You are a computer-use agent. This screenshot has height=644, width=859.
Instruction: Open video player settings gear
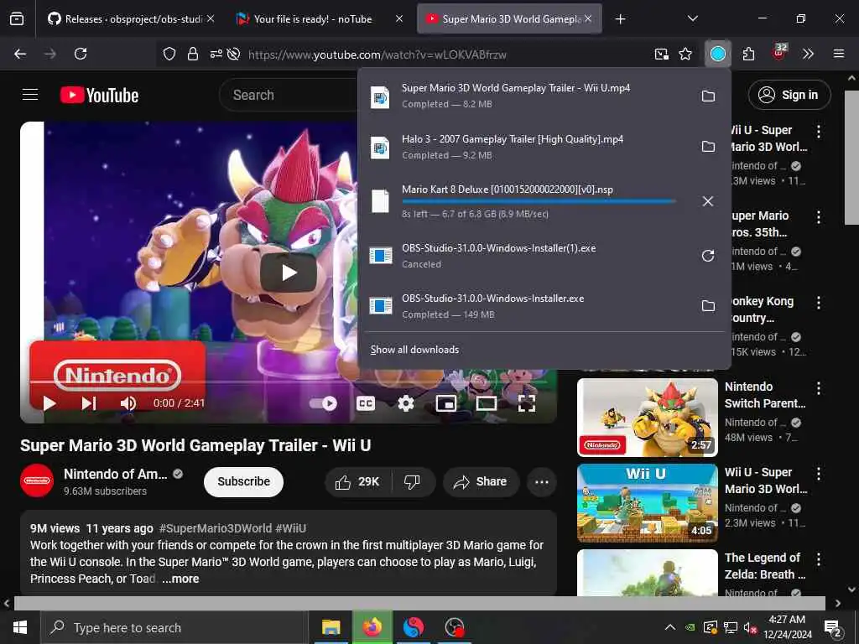pos(406,403)
